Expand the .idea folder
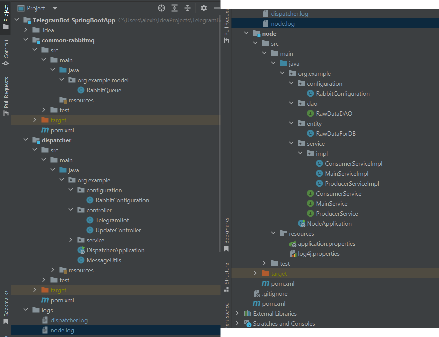 [26, 30]
